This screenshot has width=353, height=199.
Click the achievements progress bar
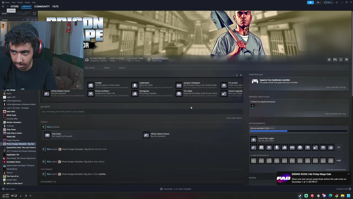[298, 131]
